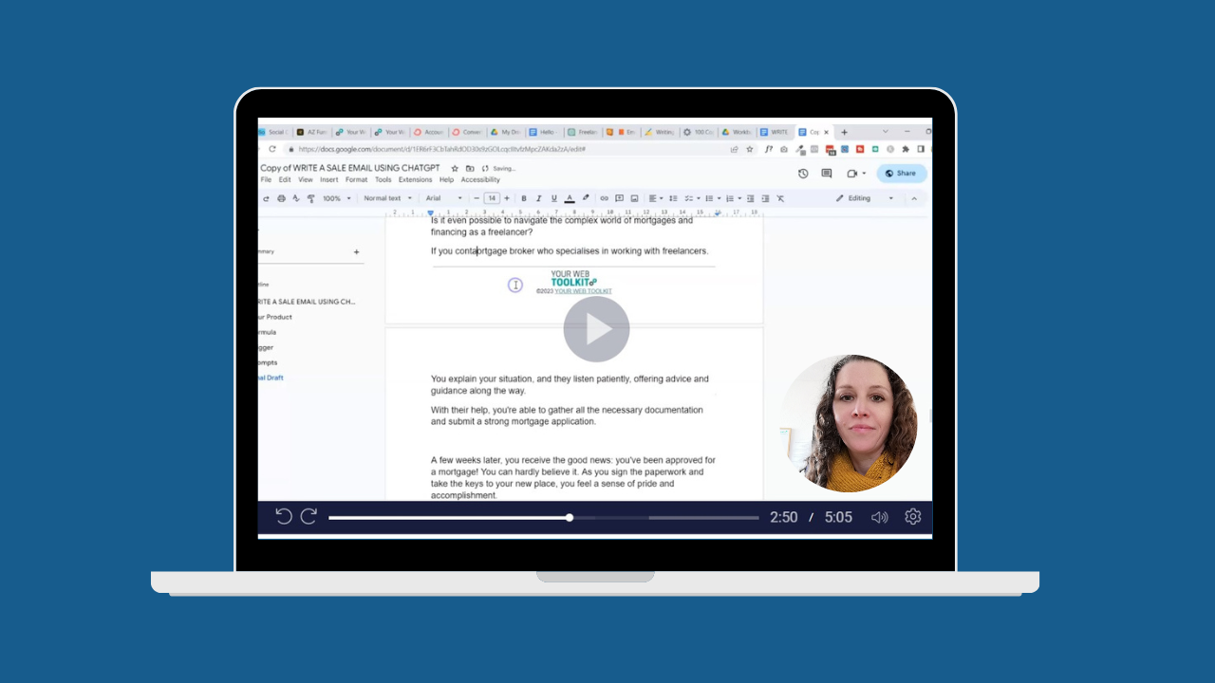Open the numbered list dropdown

733,198
